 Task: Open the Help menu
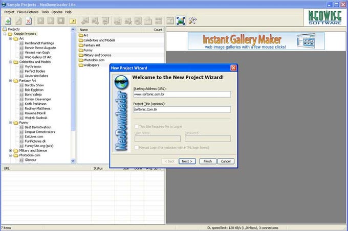pos(68,12)
